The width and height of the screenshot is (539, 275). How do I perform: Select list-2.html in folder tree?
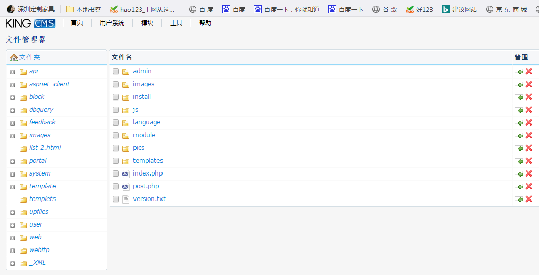click(45, 148)
